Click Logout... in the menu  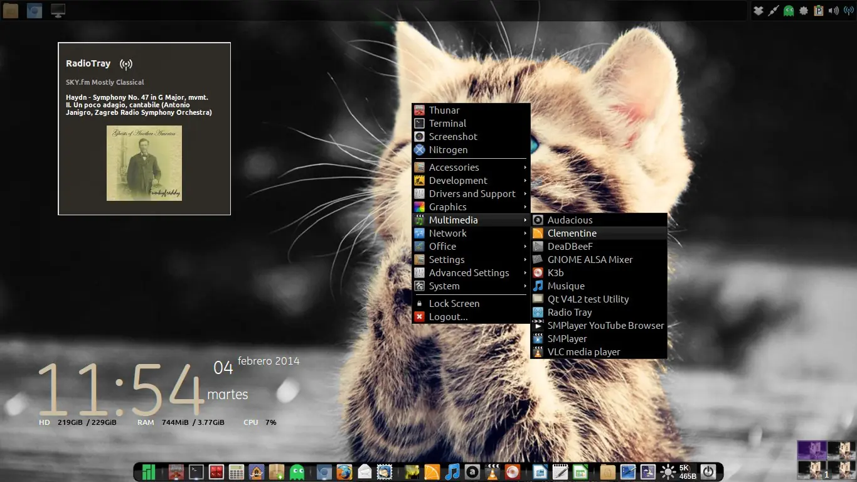pos(448,317)
